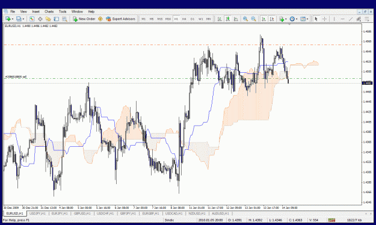Expand the Templates dropdown arrow
Image resolution: width=376 pixels, height=225 pixels.
coord(307,19)
